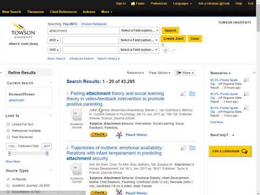The image size is (260, 195).
Task: Add result 1 to folder icon
Action: point(192,93)
